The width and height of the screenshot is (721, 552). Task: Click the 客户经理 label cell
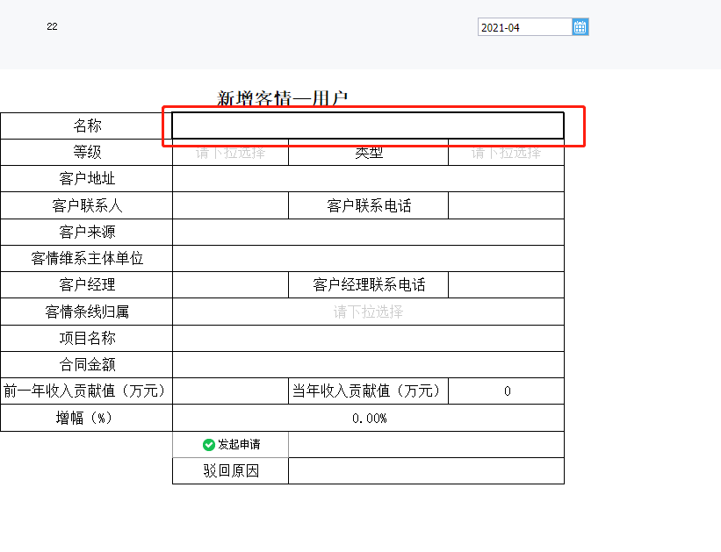(86, 285)
